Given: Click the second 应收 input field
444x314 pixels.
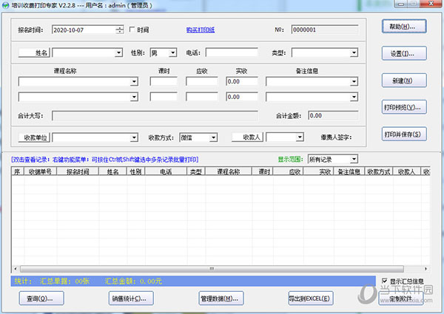Looking at the screenshot, I should tap(202, 97).
